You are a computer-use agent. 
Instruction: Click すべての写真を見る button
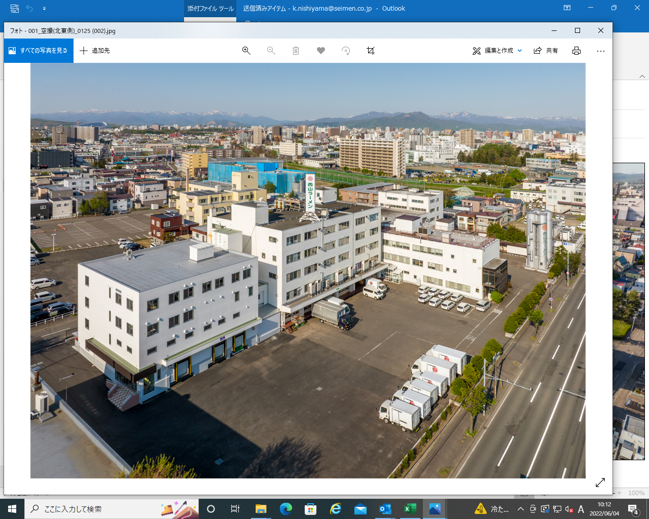click(39, 51)
